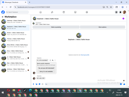Open Man 2 Beds 2 Baths conversation

click(x=15, y=64)
